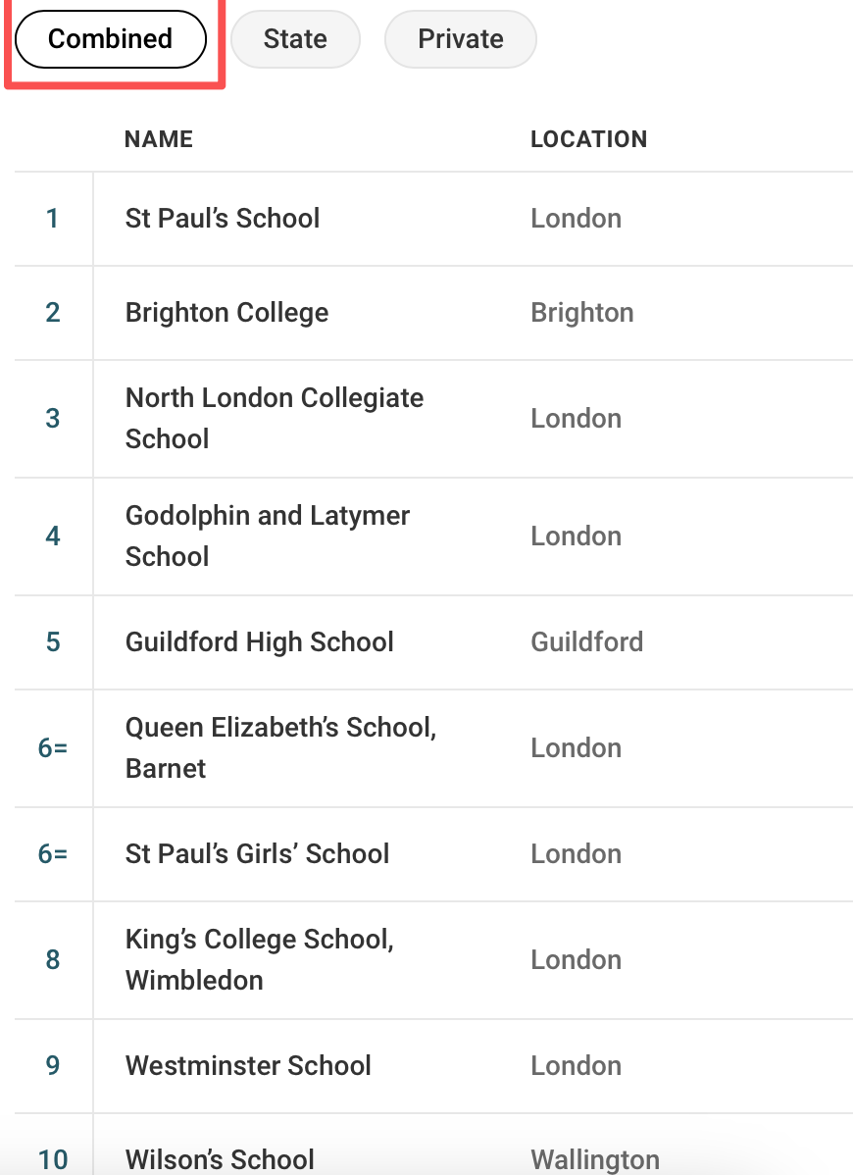Screen dimensions: 853x1175
Task: Select North London Collegiate School
Action: 274,418
